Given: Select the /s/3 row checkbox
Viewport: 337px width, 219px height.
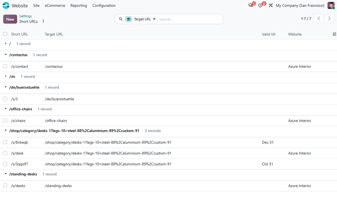Looking at the screenshot, I should click(5, 99).
